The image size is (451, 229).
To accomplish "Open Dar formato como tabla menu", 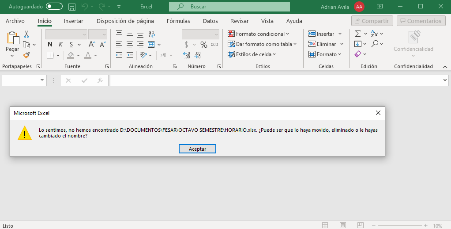I will click(262, 44).
